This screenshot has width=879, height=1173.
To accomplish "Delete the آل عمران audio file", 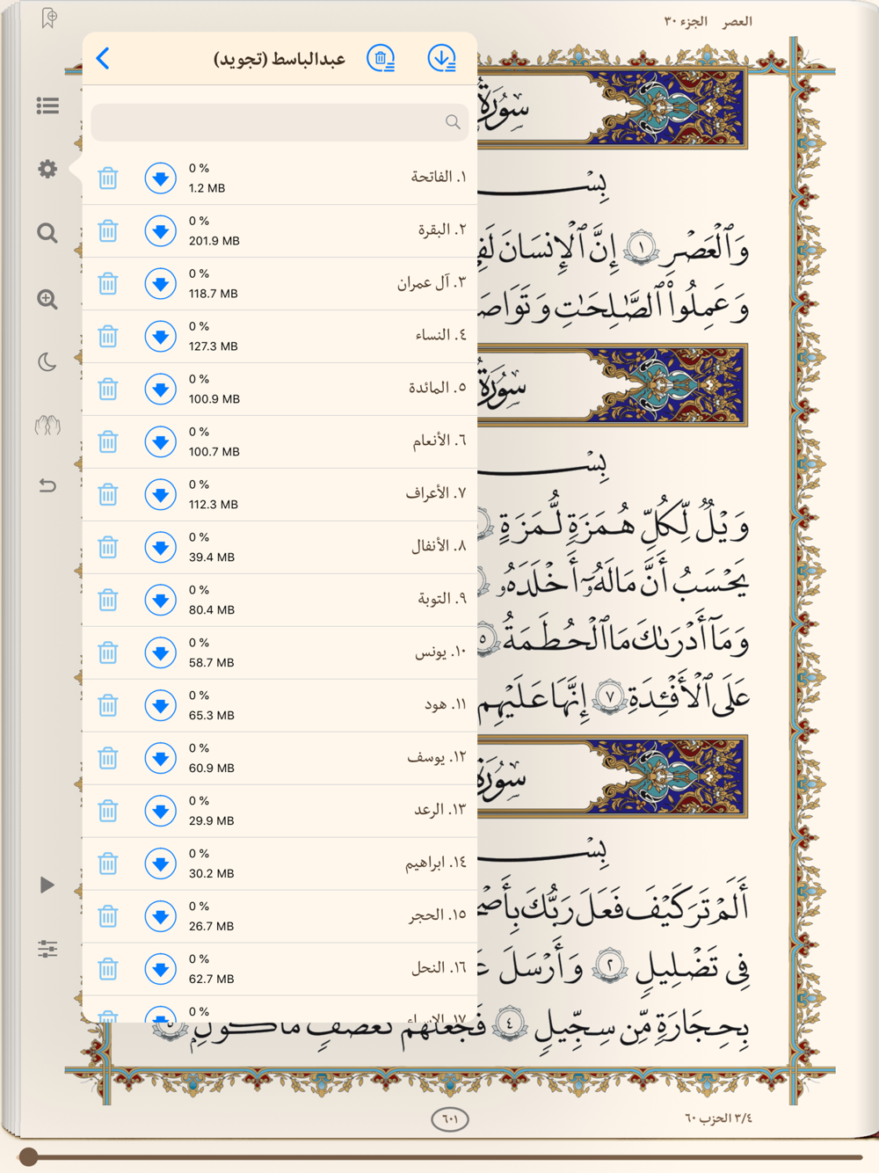I will [x=108, y=284].
